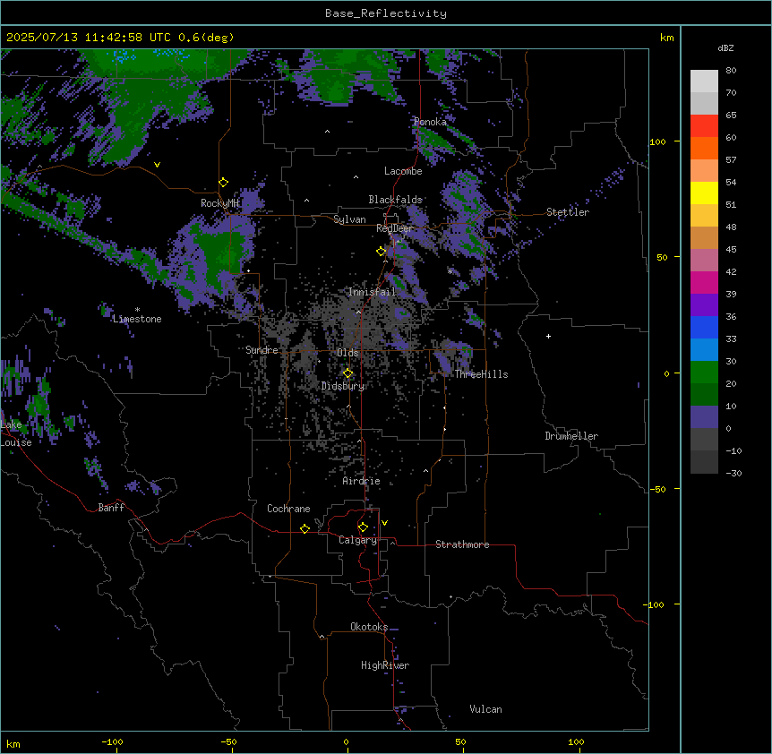
Task: Click the Calgary city label
Action: click(x=357, y=540)
